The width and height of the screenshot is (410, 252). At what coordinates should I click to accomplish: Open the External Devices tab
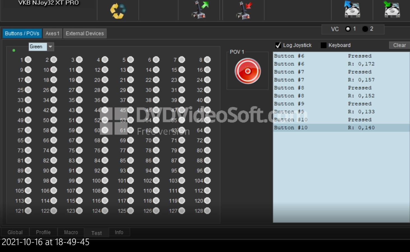pos(85,33)
